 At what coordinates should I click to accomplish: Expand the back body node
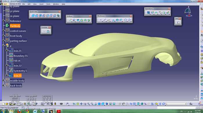(3, 85)
